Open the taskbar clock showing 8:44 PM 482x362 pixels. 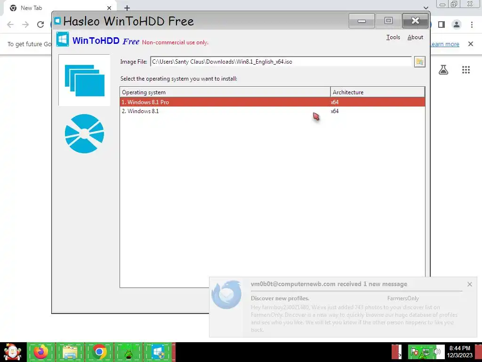click(x=459, y=352)
